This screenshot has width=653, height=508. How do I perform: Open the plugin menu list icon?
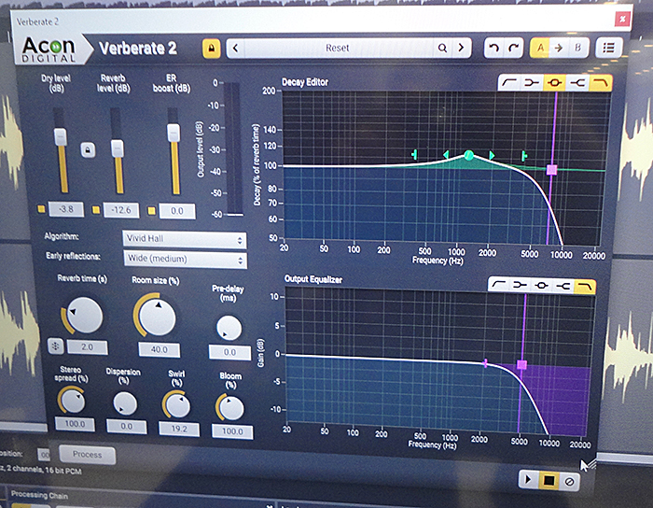pos(608,48)
